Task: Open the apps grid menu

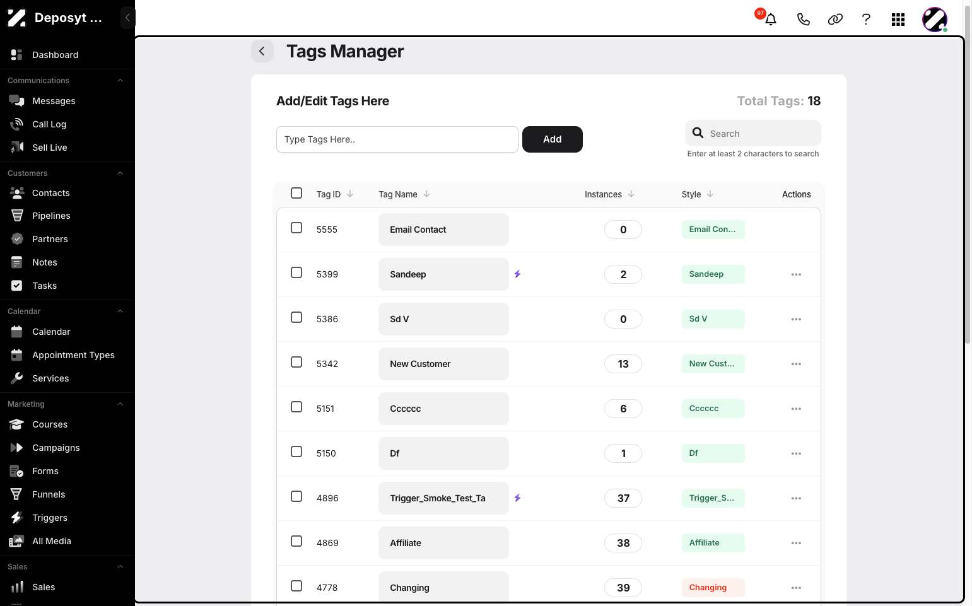Action: pos(898,20)
